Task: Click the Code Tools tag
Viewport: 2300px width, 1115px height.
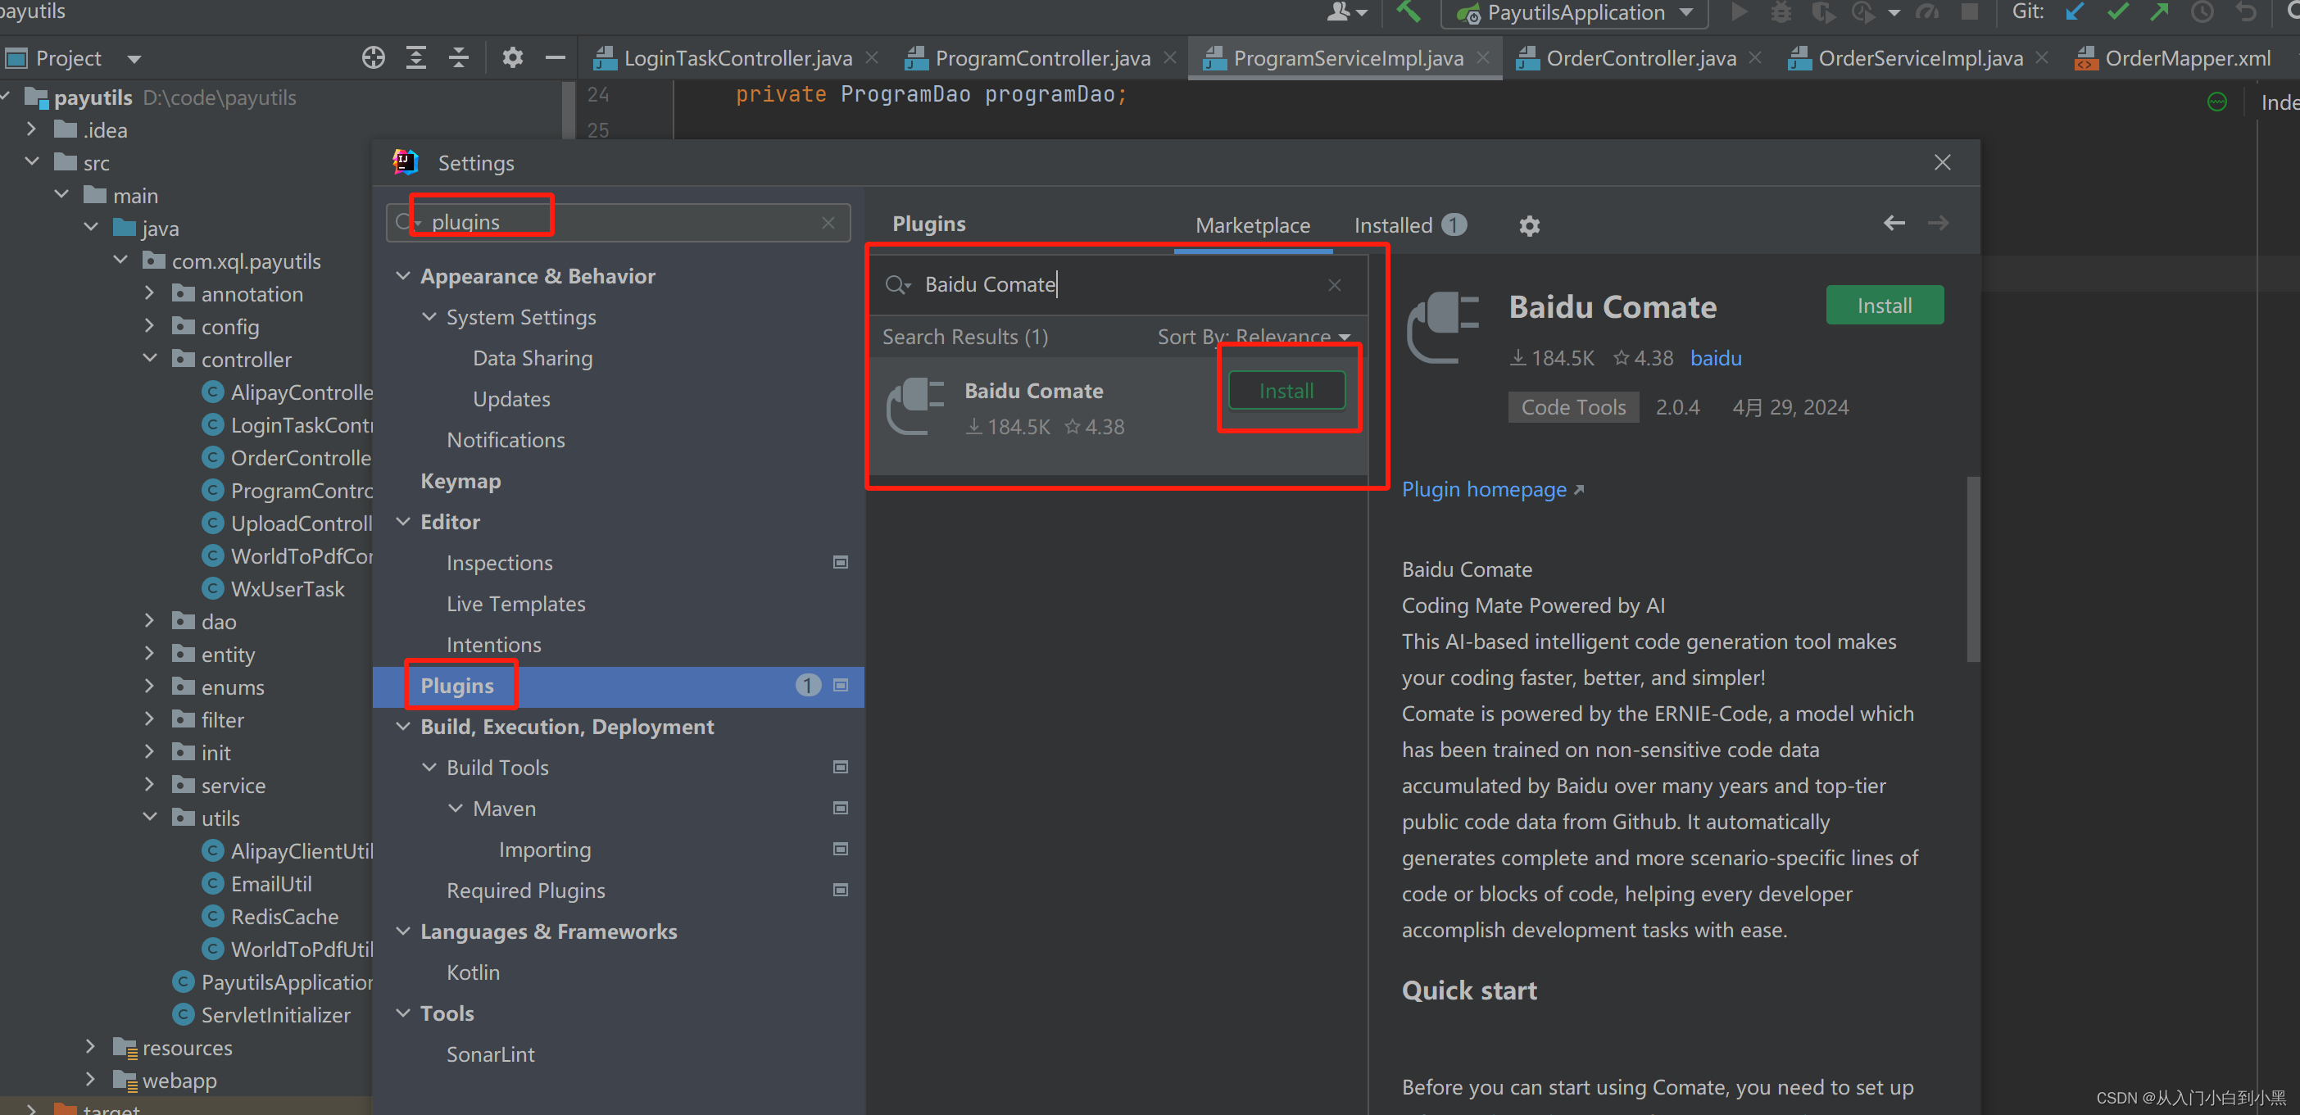Action: click(1573, 407)
